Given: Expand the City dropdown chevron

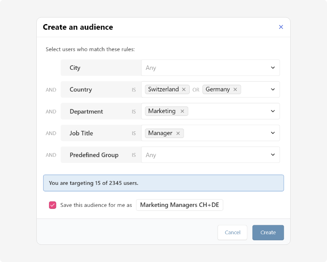Looking at the screenshot, I should (x=273, y=68).
